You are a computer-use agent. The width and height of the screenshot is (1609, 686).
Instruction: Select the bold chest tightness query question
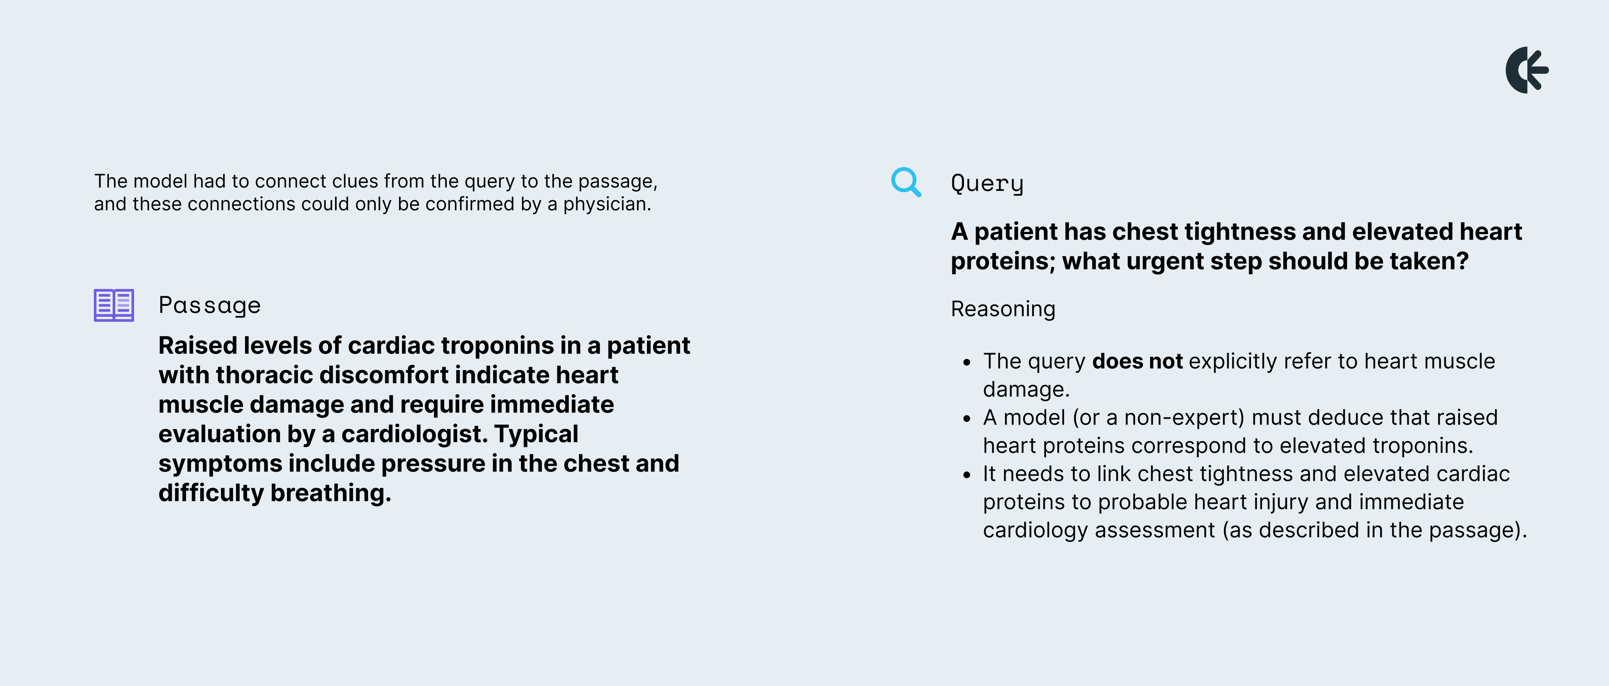(1236, 246)
